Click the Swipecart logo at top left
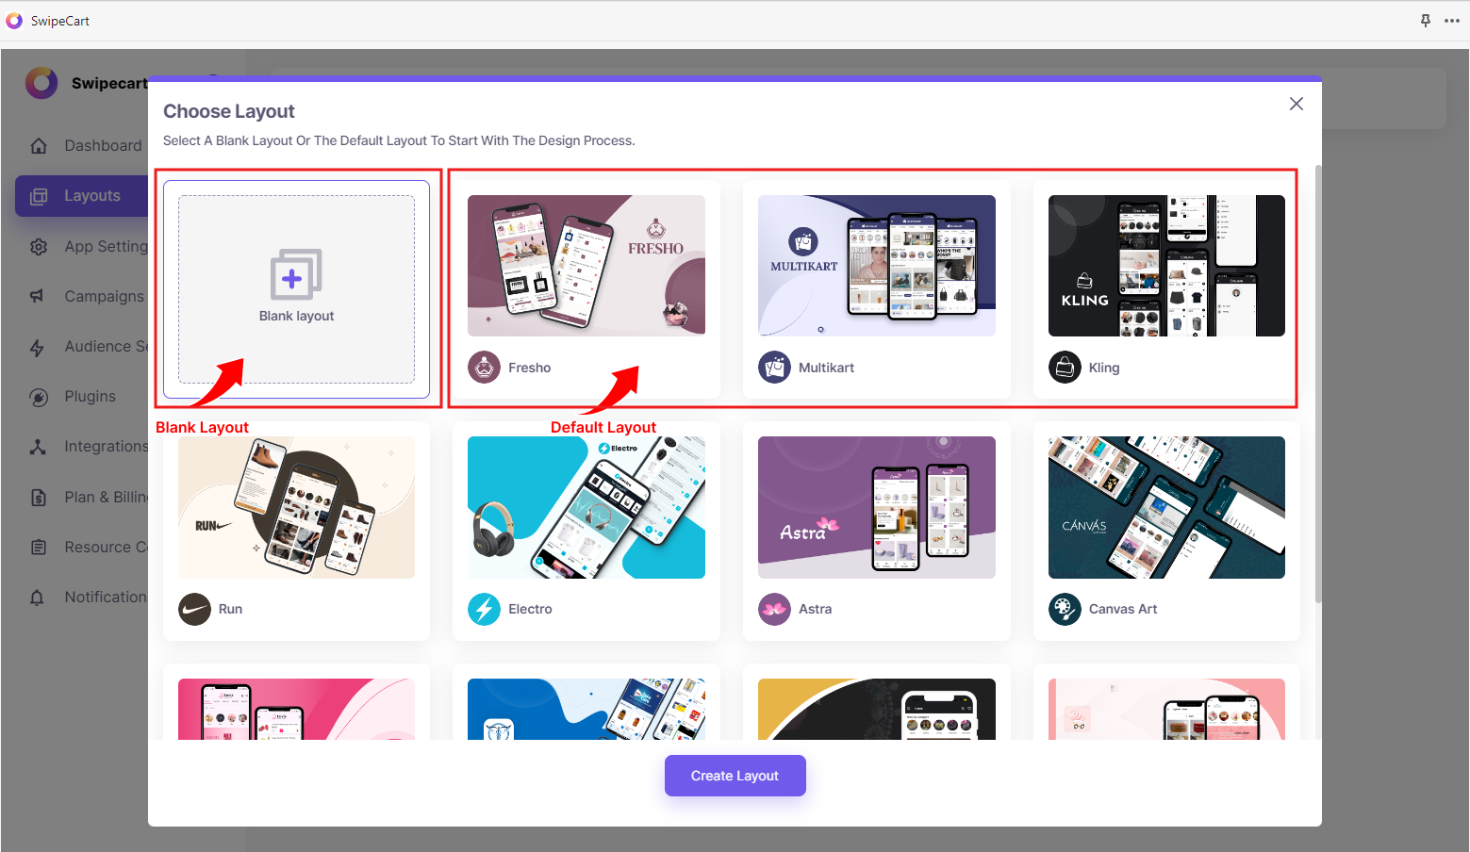Viewport: 1470px width, 852px height. 41,83
